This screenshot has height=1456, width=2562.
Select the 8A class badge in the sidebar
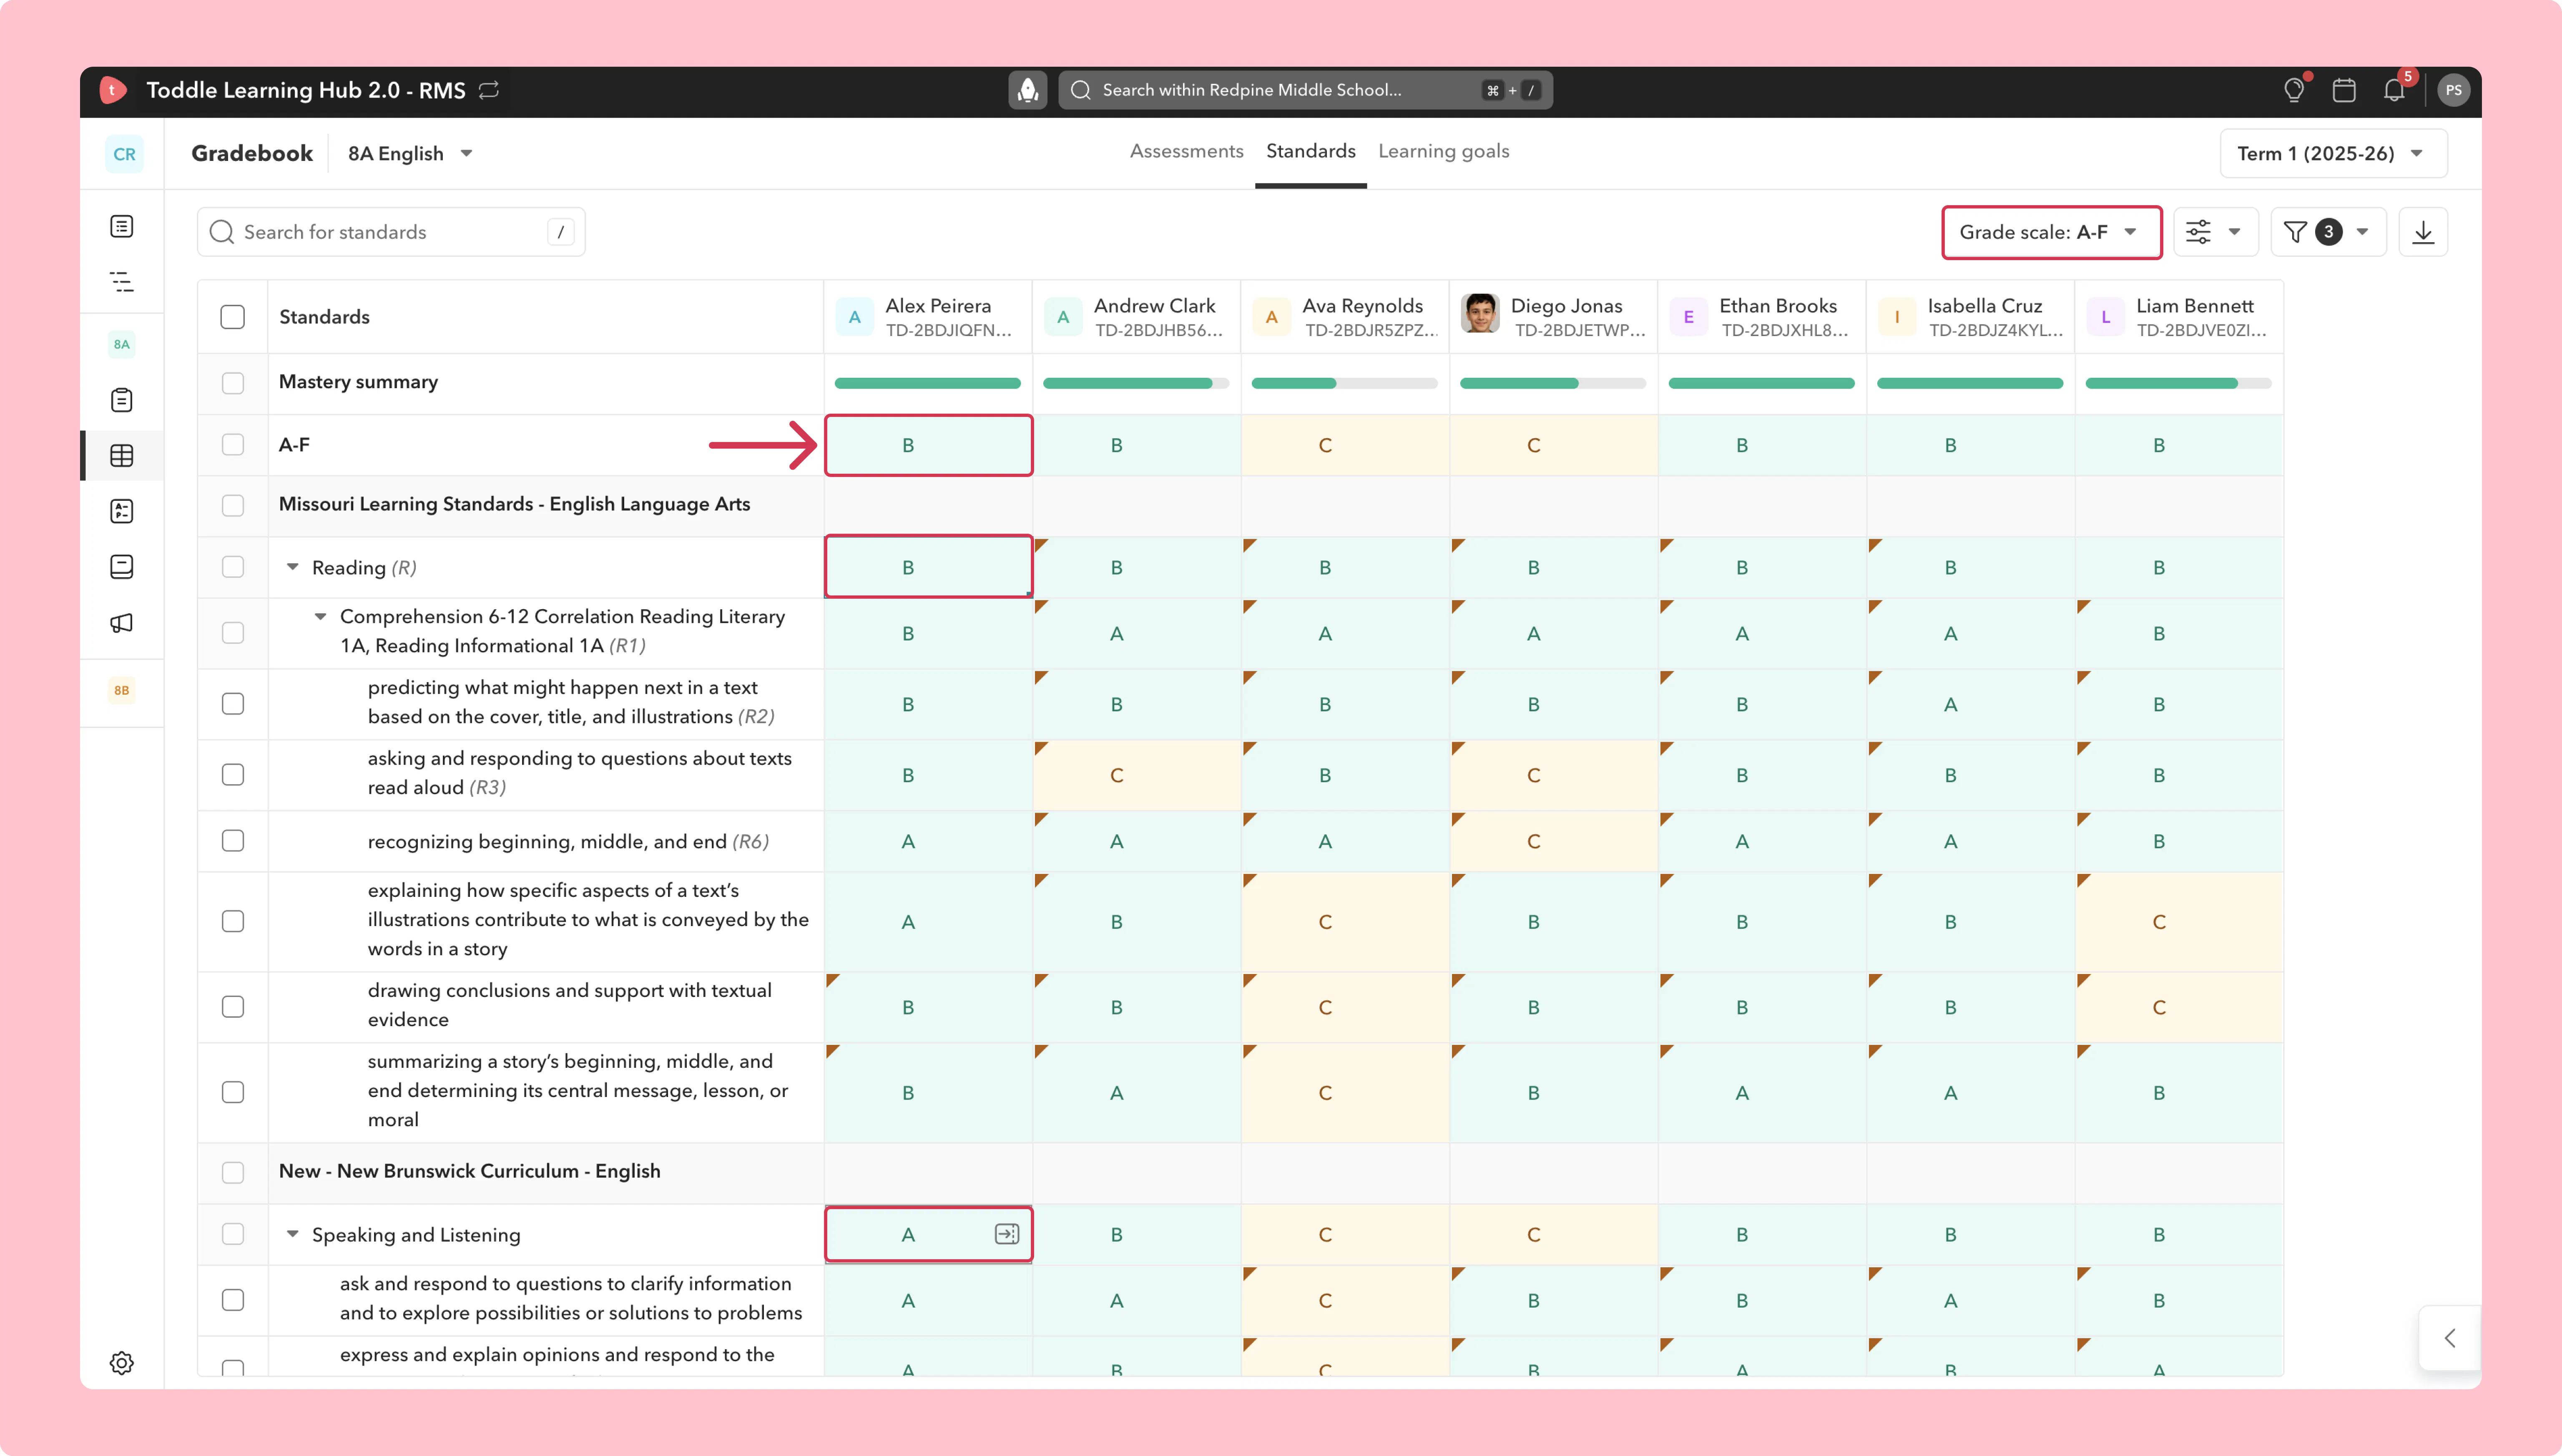122,344
